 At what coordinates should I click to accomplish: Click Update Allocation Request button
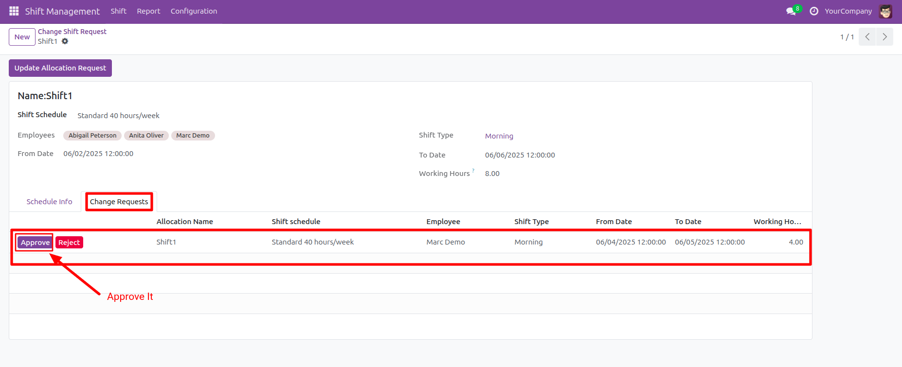pyautogui.click(x=60, y=68)
